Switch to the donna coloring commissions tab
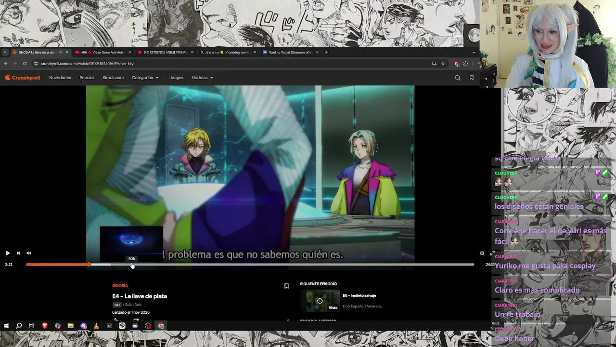 pyautogui.click(x=228, y=52)
